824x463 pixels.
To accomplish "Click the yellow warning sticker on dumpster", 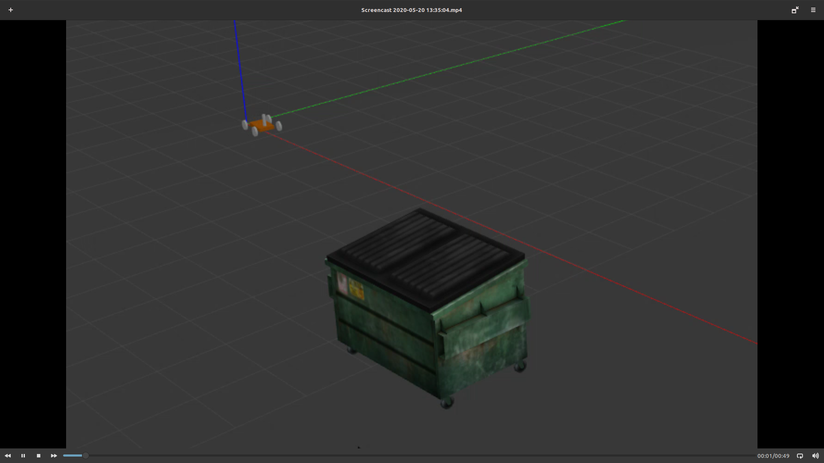I will pos(356,289).
